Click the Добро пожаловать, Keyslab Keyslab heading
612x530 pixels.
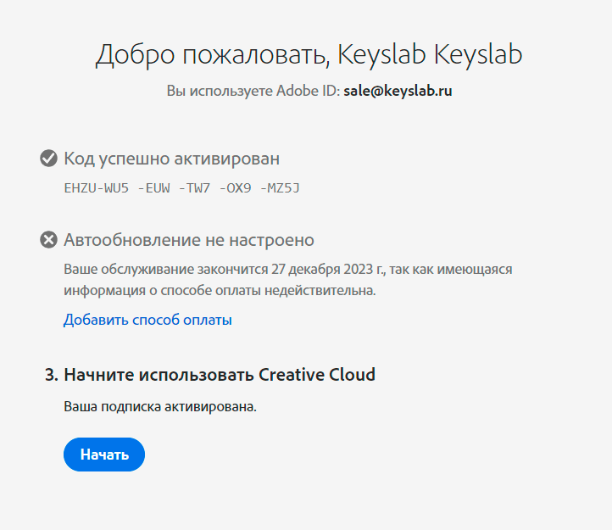[309, 54]
